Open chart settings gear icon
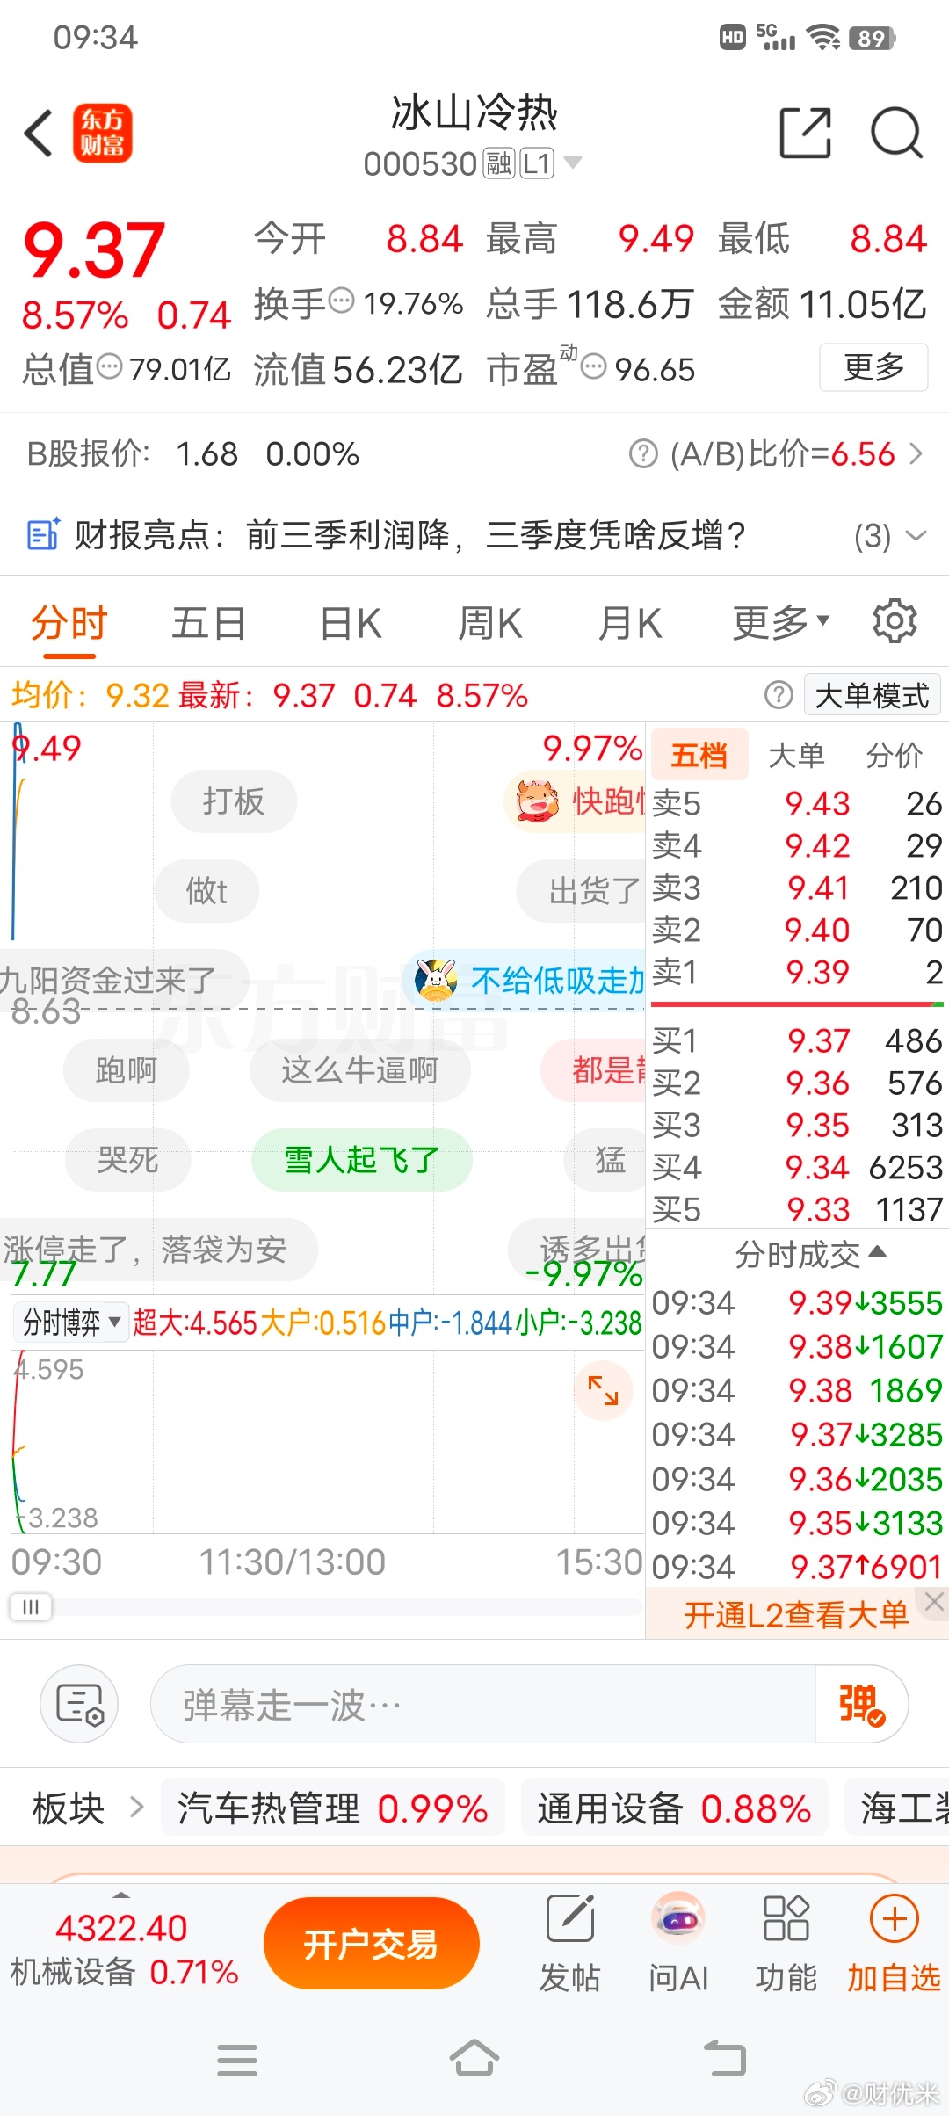 [x=895, y=622]
